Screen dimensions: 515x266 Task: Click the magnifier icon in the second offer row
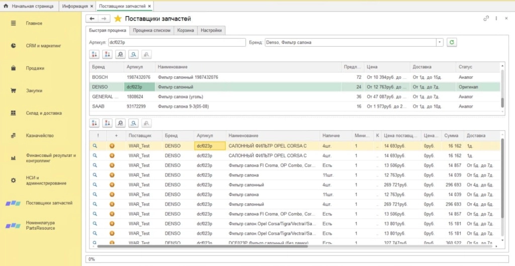[94, 156]
